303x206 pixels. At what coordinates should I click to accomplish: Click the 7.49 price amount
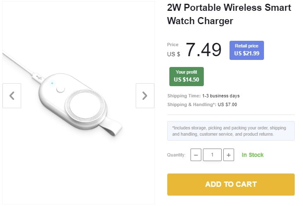click(203, 50)
